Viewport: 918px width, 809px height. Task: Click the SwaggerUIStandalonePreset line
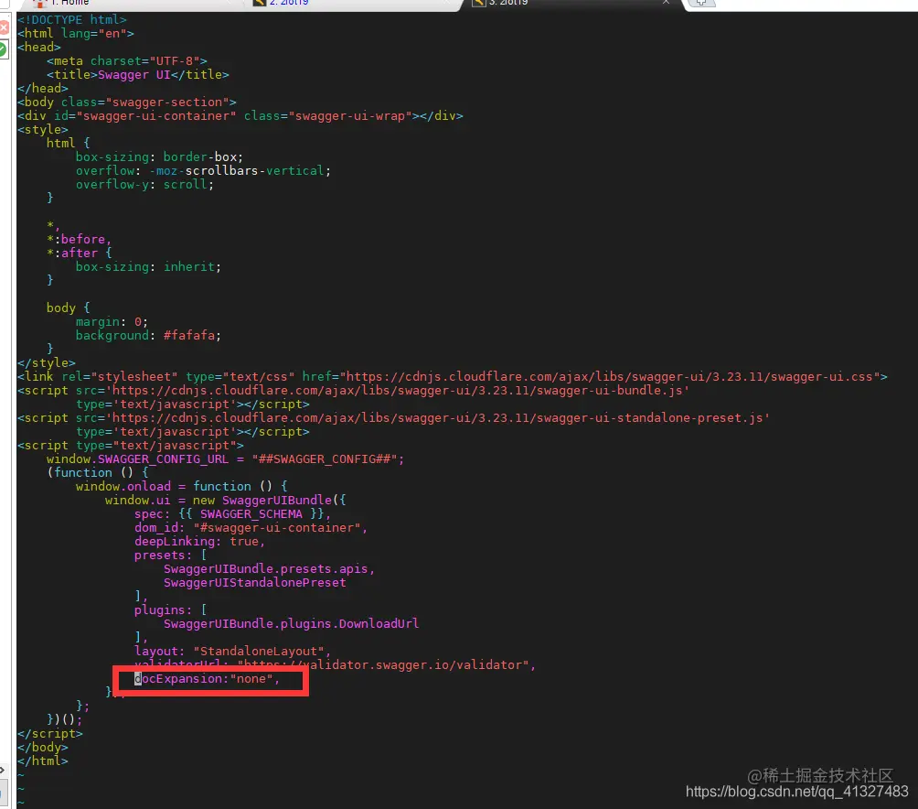click(255, 582)
